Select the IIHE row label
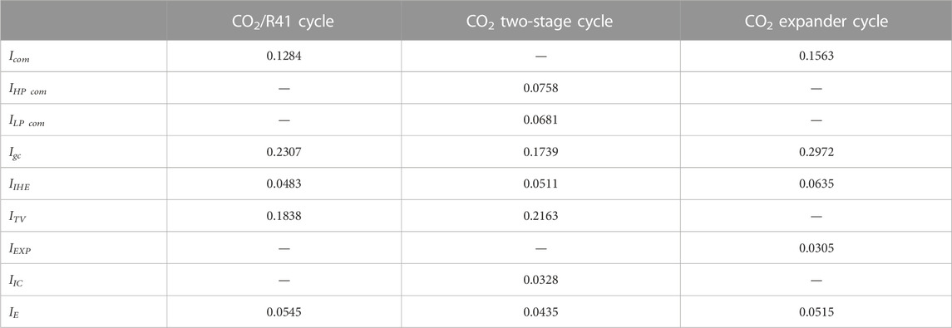 (x=19, y=184)
